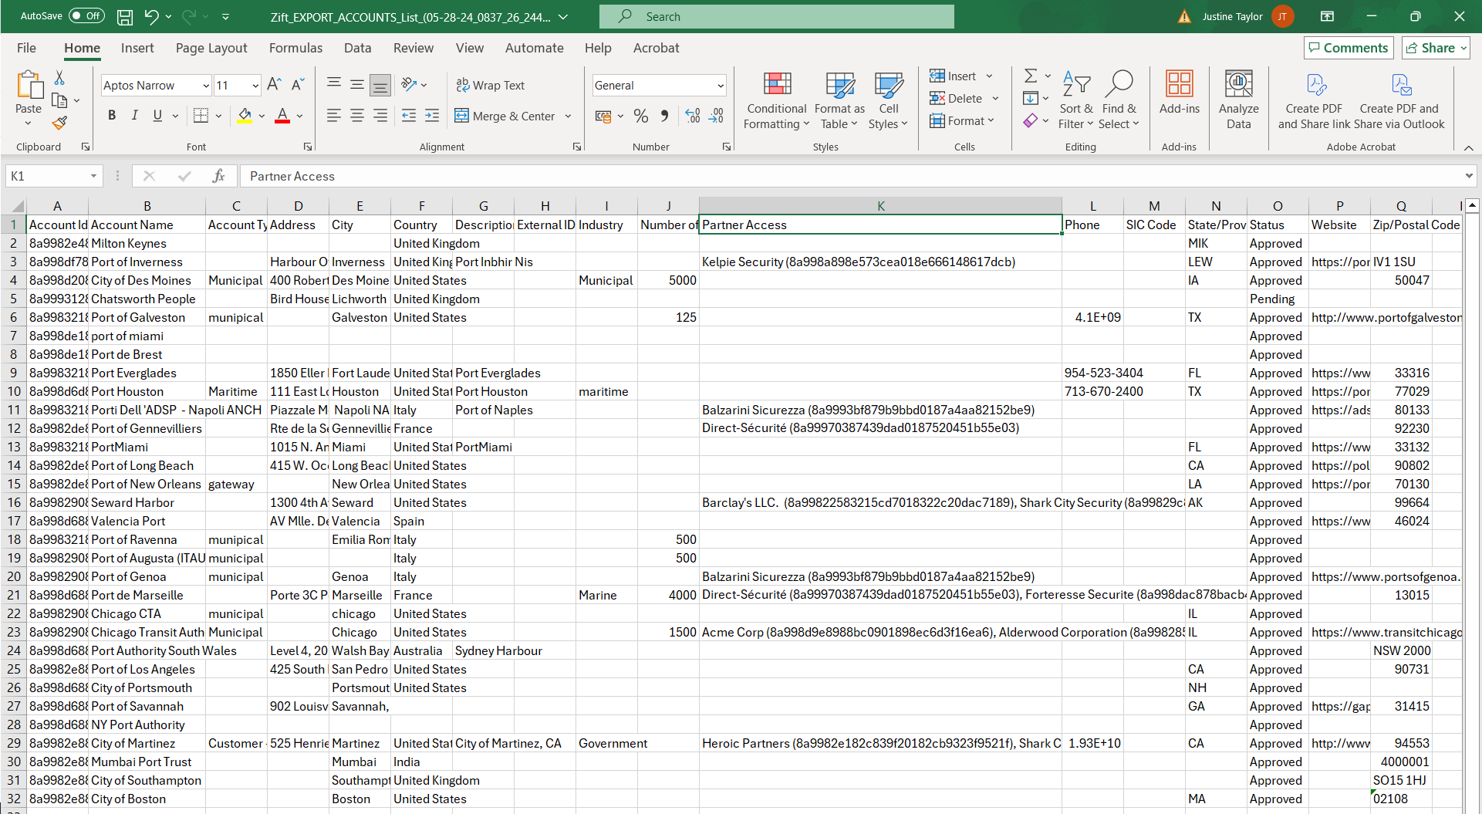Toggle Bottom Align button

[x=380, y=85]
